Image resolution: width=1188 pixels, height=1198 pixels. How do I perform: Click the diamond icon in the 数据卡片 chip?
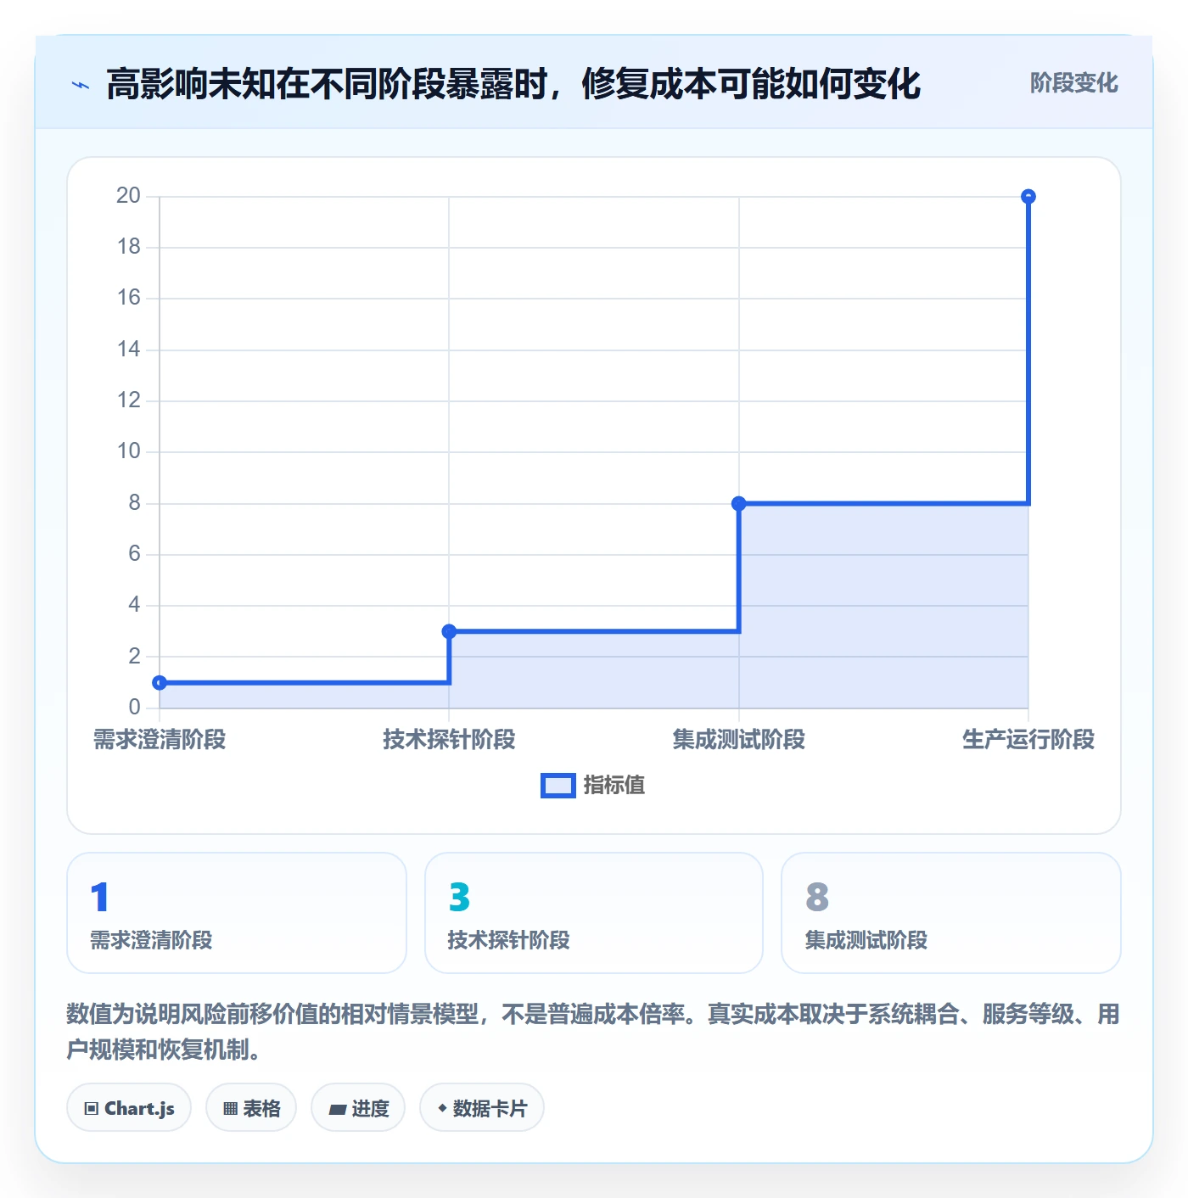[x=442, y=1108]
